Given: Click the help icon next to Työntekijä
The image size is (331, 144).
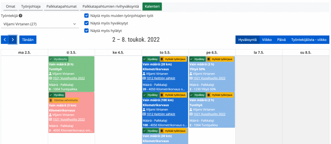Looking at the screenshot, I should coord(21,15).
